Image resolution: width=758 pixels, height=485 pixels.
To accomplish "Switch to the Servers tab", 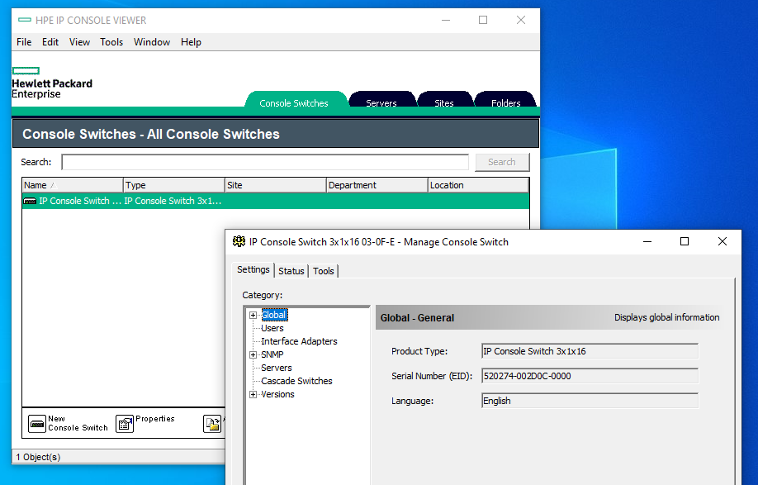I will (381, 102).
